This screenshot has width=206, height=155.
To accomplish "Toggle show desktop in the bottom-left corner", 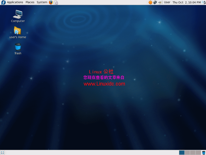I will tap(3, 152).
